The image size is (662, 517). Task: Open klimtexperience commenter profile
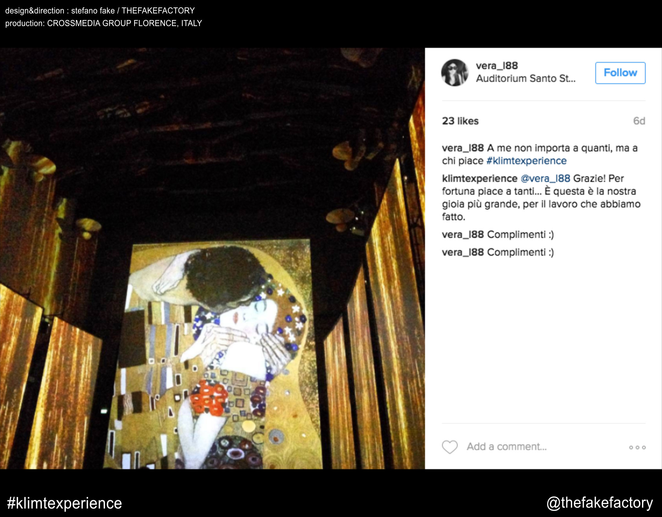click(480, 178)
